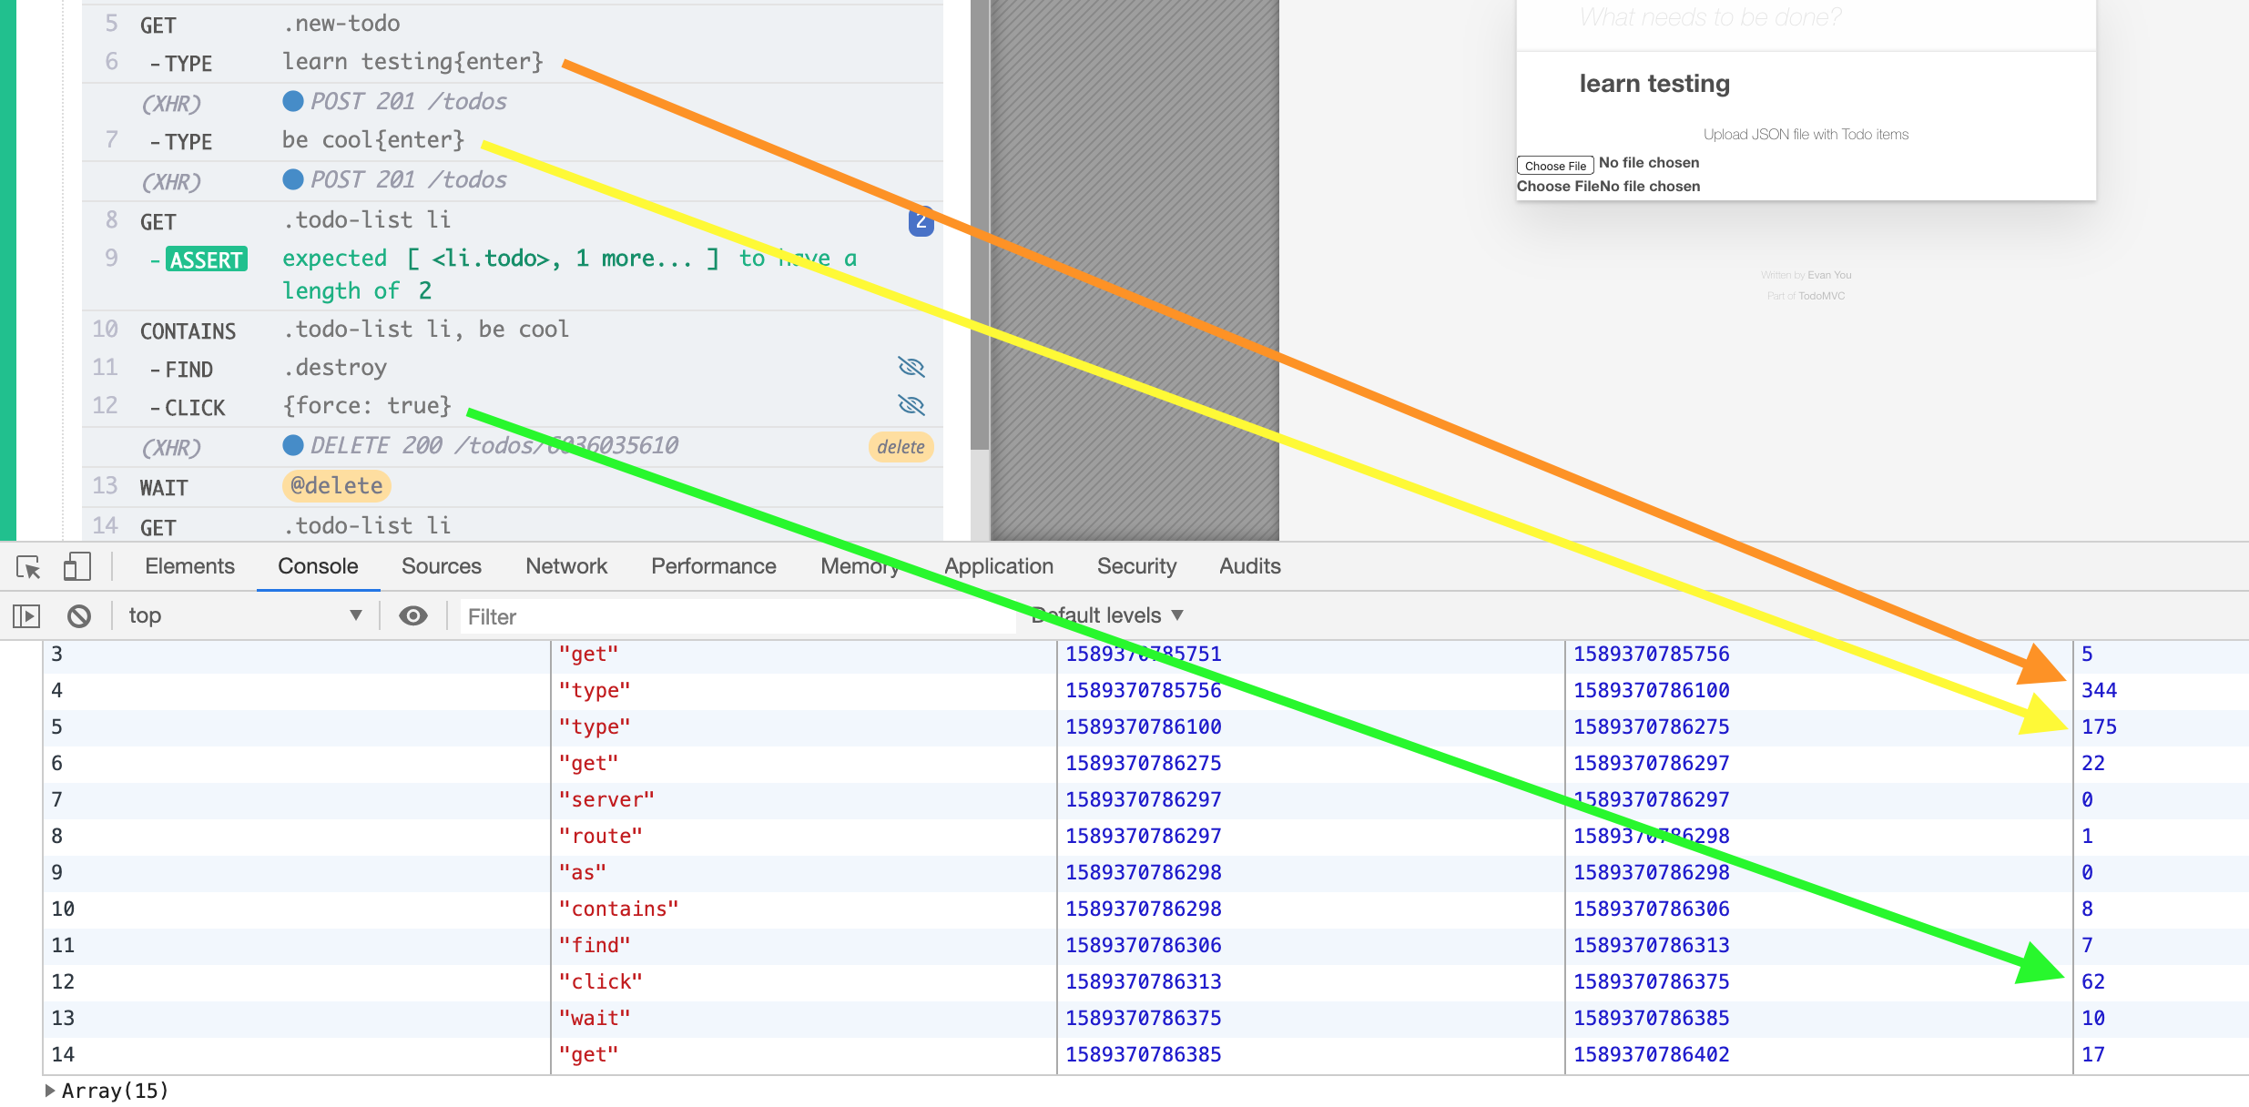Image resolution: width=2249 pixels, height=1107 pixels.
Task: Click the Choose File button
Action: [x=1554, y=166]
